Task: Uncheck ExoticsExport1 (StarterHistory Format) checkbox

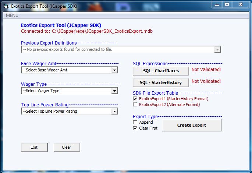Action: pos(135,99)
